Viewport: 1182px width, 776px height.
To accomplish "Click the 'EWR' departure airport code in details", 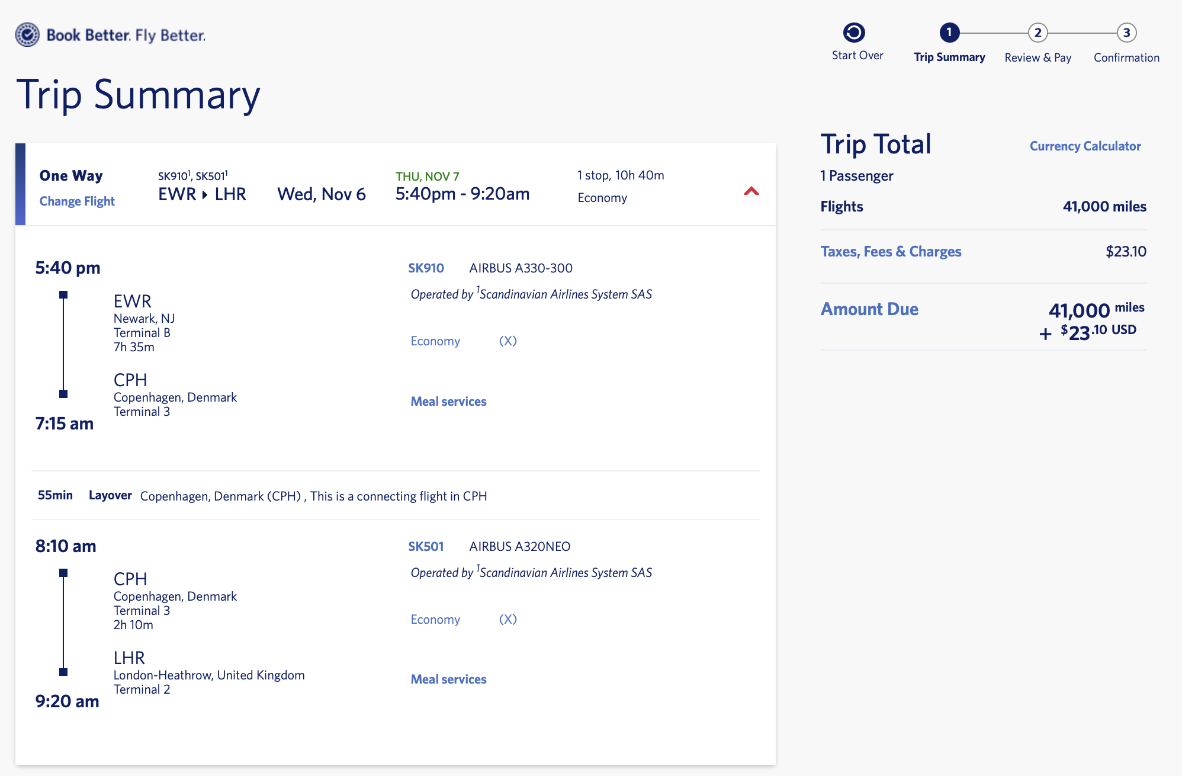I will click(x=132, y=302).
